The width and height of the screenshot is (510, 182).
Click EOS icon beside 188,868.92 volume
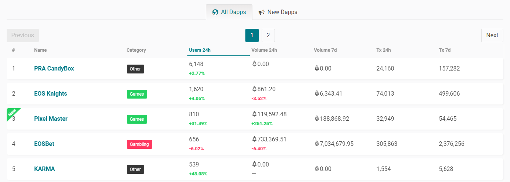(317, 119)
